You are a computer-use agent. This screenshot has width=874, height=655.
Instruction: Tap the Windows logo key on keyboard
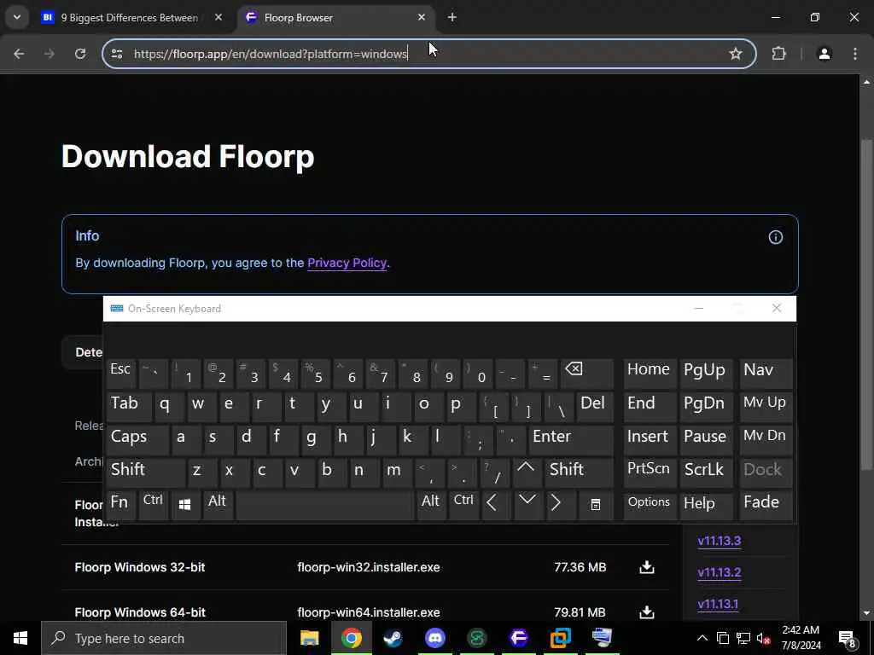pos(185,505)
